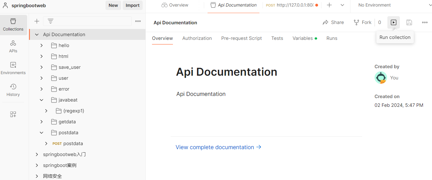Open the History sidebar panel
Viewport: 432px width, 180px height.
13,90
